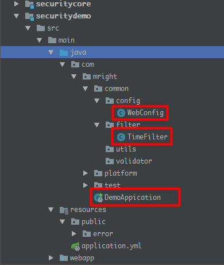Select the public folder under resources
This screenshot has width=224, height=265.
[x=88, y=222]
